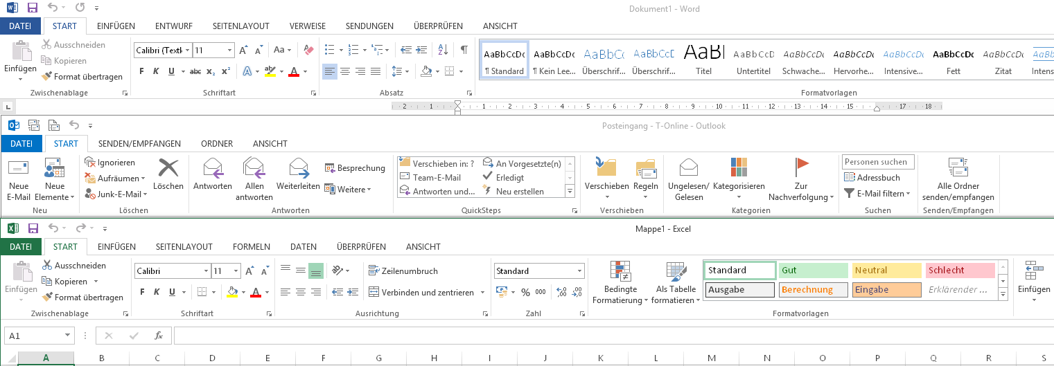Viewport: 1054px width, 366px height.
Task: Toggle italic (K) in Word's ribbon
Action: [156, 71]
